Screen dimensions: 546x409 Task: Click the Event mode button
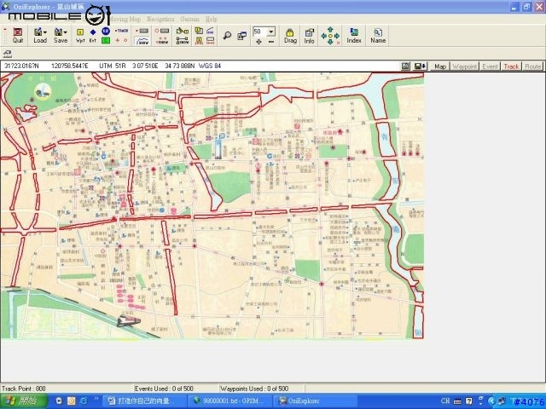click(x=490, y=66)
